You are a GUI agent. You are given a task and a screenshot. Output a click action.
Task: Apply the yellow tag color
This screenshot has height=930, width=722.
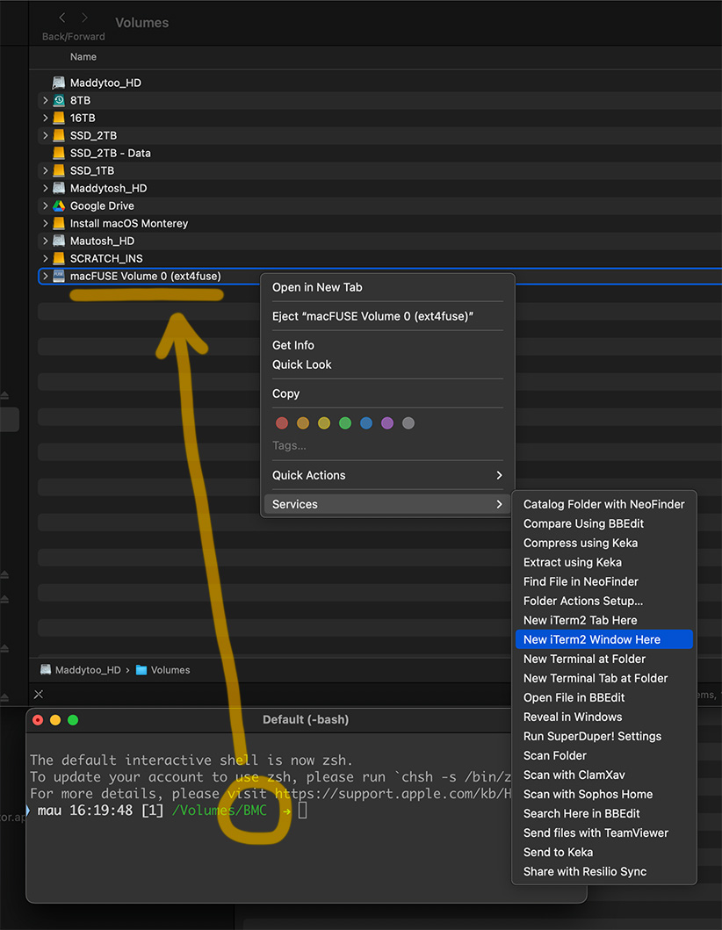coord(324,423)
